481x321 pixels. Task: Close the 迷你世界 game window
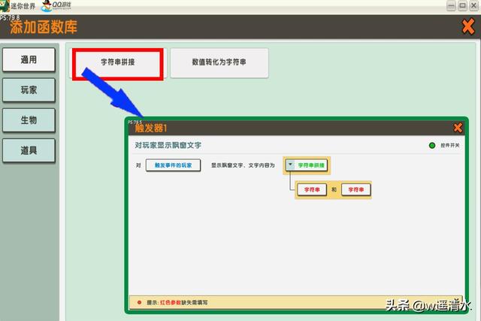[474, 5]
